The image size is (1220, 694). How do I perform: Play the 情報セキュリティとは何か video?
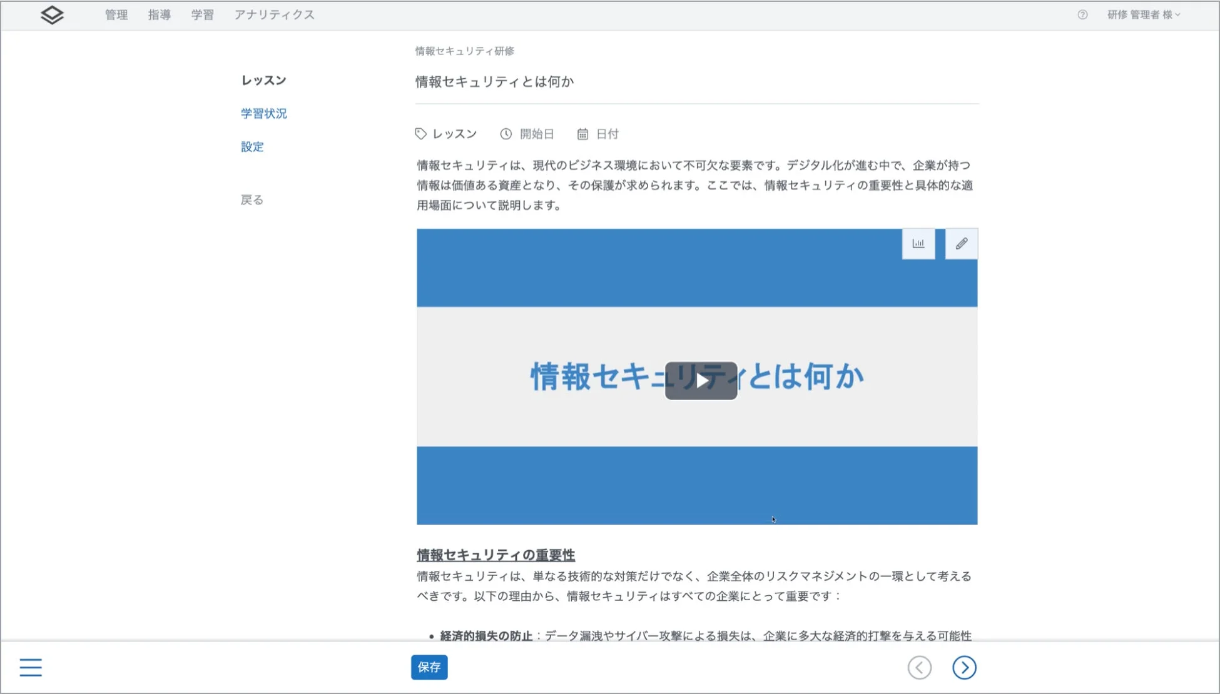coord(701,380)
